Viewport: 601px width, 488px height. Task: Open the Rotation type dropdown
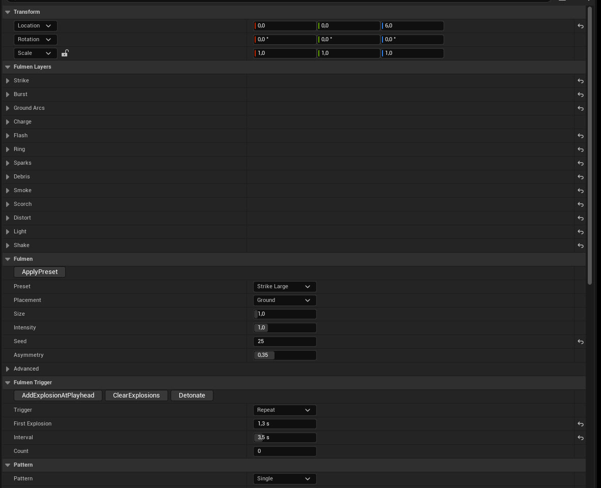point(35,39)
